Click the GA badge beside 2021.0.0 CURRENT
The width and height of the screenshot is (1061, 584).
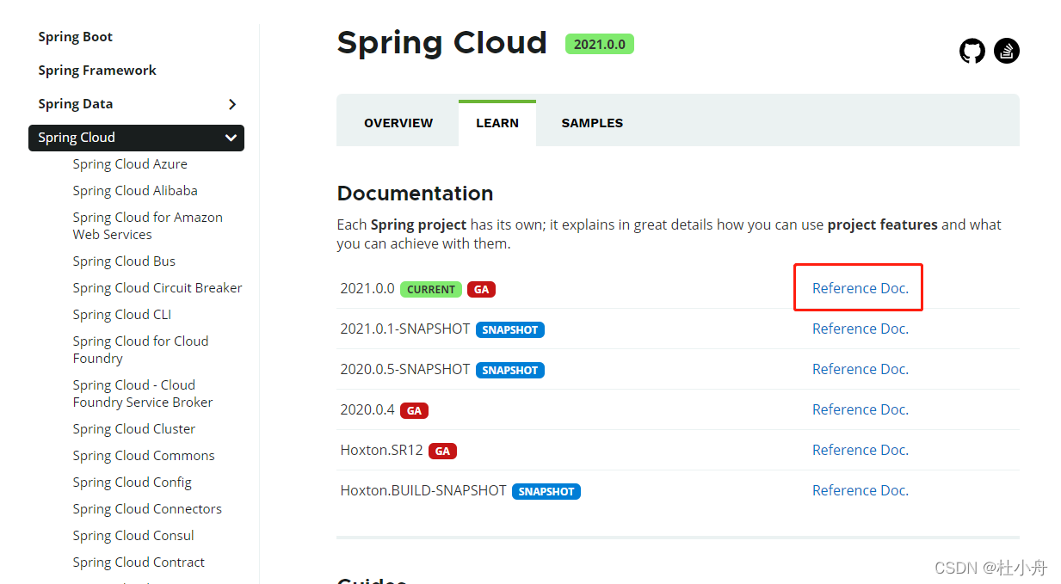[482, 289]
